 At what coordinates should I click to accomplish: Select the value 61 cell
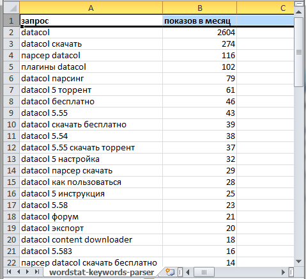point(200,90)
